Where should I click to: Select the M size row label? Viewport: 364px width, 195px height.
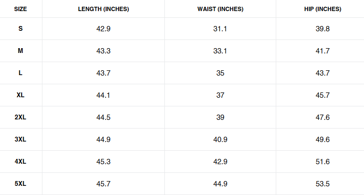pyautogui.click(x=20, y=51)
